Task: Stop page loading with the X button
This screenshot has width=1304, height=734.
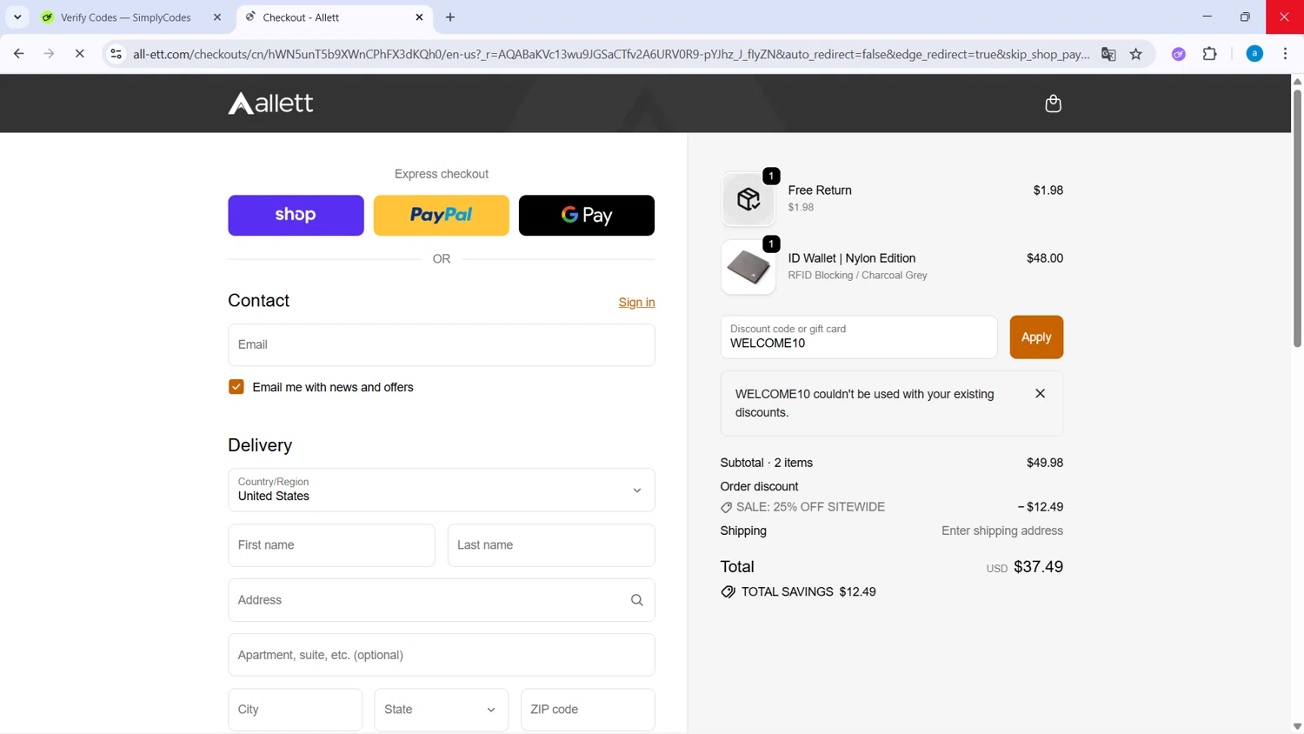Action: click(79, 54)
